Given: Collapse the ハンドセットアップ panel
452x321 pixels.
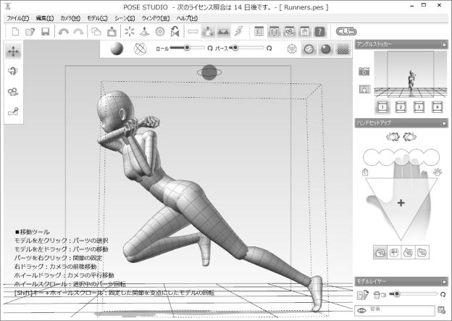Looking at the screenshot, I should tap(444, 123).
